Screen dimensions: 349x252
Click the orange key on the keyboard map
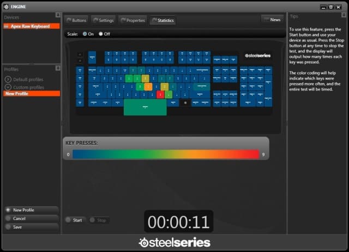point(148,87)
